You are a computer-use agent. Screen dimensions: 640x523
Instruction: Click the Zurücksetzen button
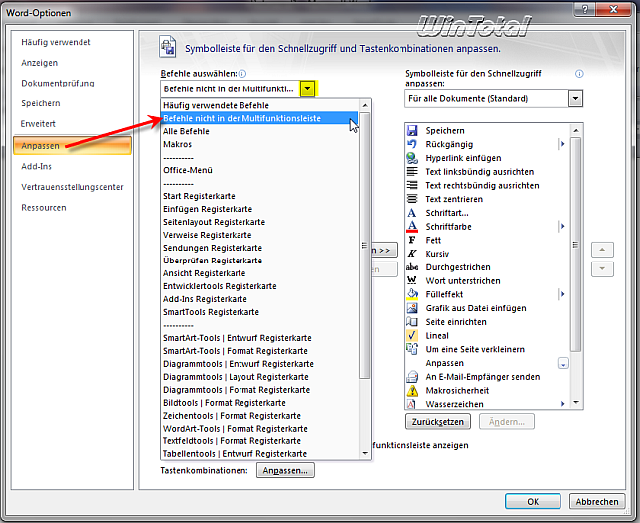pos(438,422)
